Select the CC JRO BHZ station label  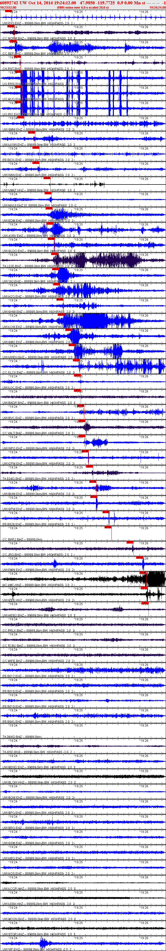pyautogui.click(x=38, y=554)
